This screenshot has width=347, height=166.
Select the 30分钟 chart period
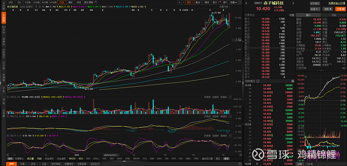click(x=44, y=2)
